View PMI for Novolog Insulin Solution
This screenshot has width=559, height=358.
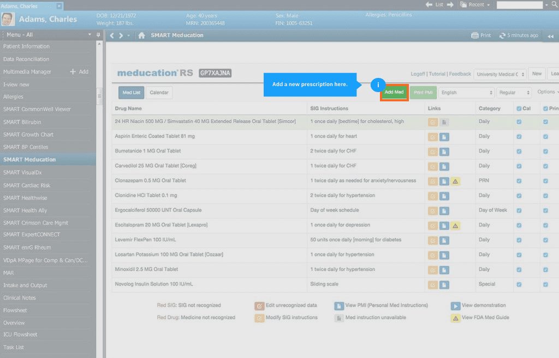(444, 284)
